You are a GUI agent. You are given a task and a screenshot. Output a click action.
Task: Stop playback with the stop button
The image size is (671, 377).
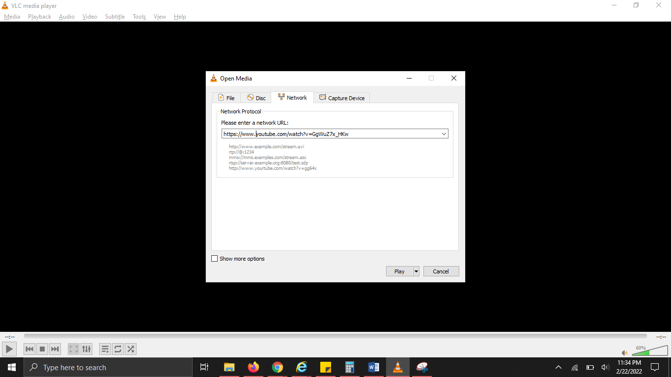42,349
